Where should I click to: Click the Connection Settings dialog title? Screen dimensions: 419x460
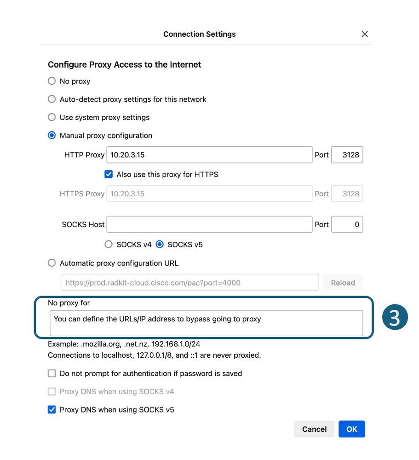click(200, 34)
